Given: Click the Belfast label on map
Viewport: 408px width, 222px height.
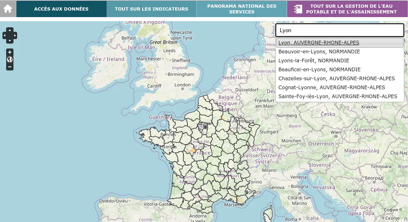Looking at the screenshot, I should tap(129, 38).
